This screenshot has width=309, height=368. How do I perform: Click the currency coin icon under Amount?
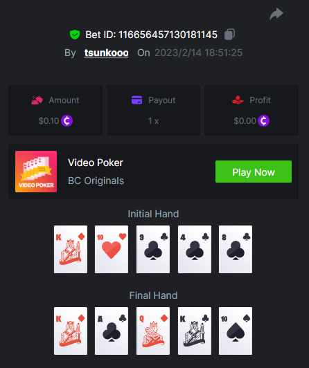coord(67,120)
